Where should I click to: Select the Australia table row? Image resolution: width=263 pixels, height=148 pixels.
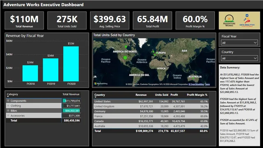(151, 126)
